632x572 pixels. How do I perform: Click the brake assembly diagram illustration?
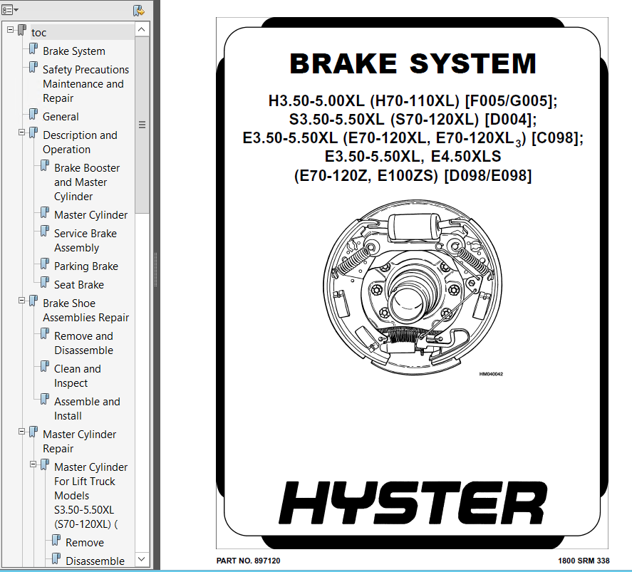[413, 287]
